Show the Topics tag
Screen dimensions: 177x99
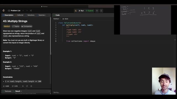(15, 26)
